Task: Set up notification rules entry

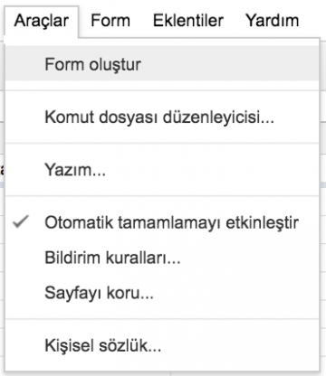Action: pyautogui.click(x=162, y=258)
